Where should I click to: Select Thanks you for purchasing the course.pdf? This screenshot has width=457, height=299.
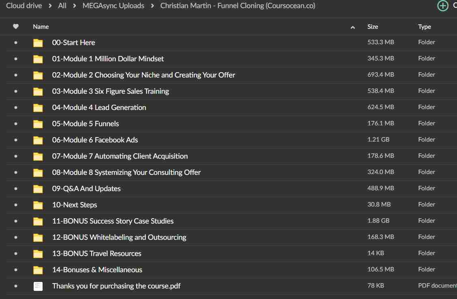coord(116,286)
